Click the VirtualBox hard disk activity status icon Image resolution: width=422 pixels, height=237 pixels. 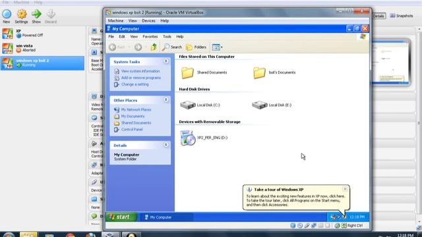click(293, 226)
